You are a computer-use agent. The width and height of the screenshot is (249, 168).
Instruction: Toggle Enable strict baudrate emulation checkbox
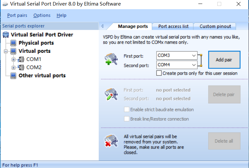tap(126, 109)
